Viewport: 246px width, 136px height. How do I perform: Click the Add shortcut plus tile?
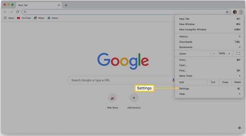tap(134, 101)
